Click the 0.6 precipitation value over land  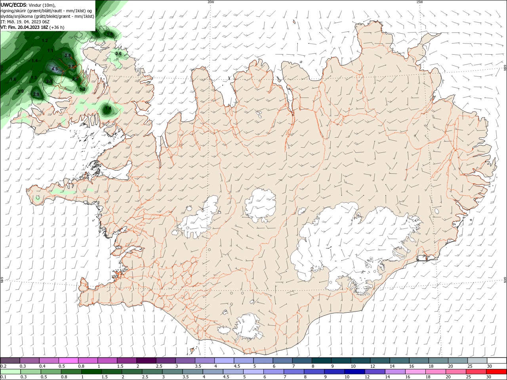(x=118, y=53)
